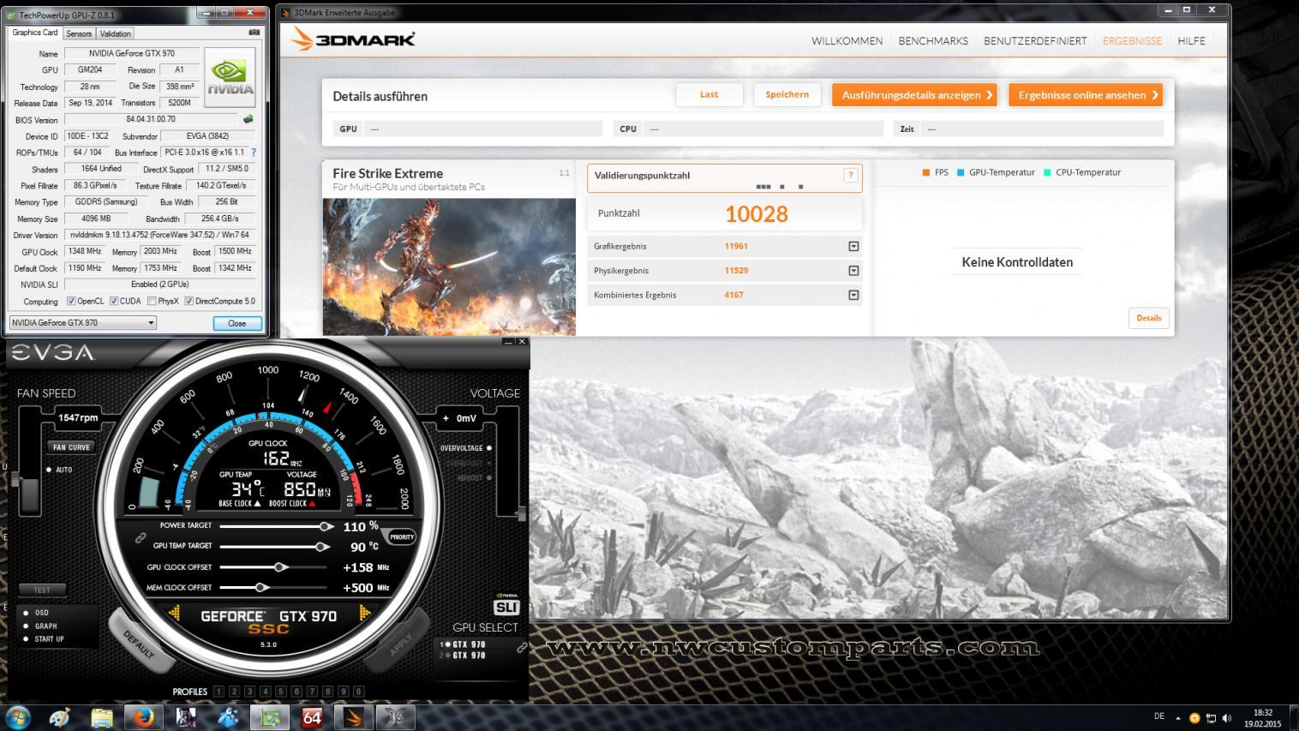Click the Last button in 3DMark
Viewport: 1299px width, 731px height.
click(709, 94)
